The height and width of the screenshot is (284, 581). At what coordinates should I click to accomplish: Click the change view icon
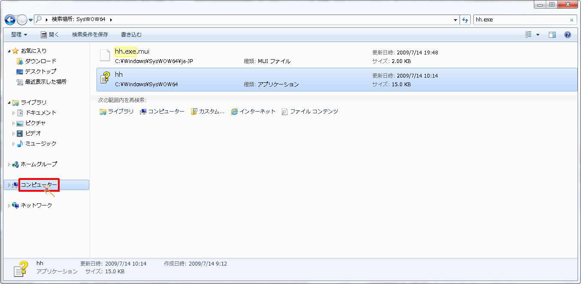529,35
